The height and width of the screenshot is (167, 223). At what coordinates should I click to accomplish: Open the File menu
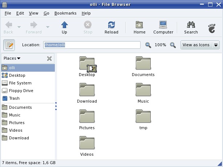click(x=8, y=13)
